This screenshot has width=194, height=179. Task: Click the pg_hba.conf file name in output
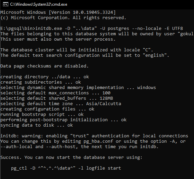click(98, 141)
